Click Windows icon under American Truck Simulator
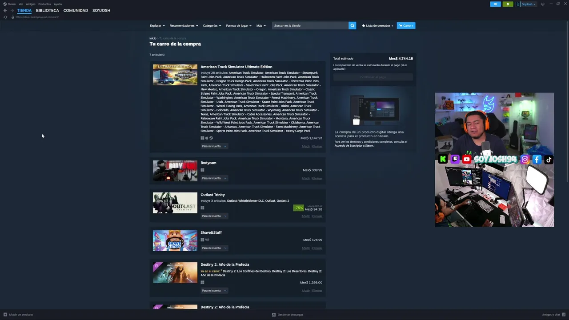The width and height of the screenshot is (569, 320). pos(202,138)
